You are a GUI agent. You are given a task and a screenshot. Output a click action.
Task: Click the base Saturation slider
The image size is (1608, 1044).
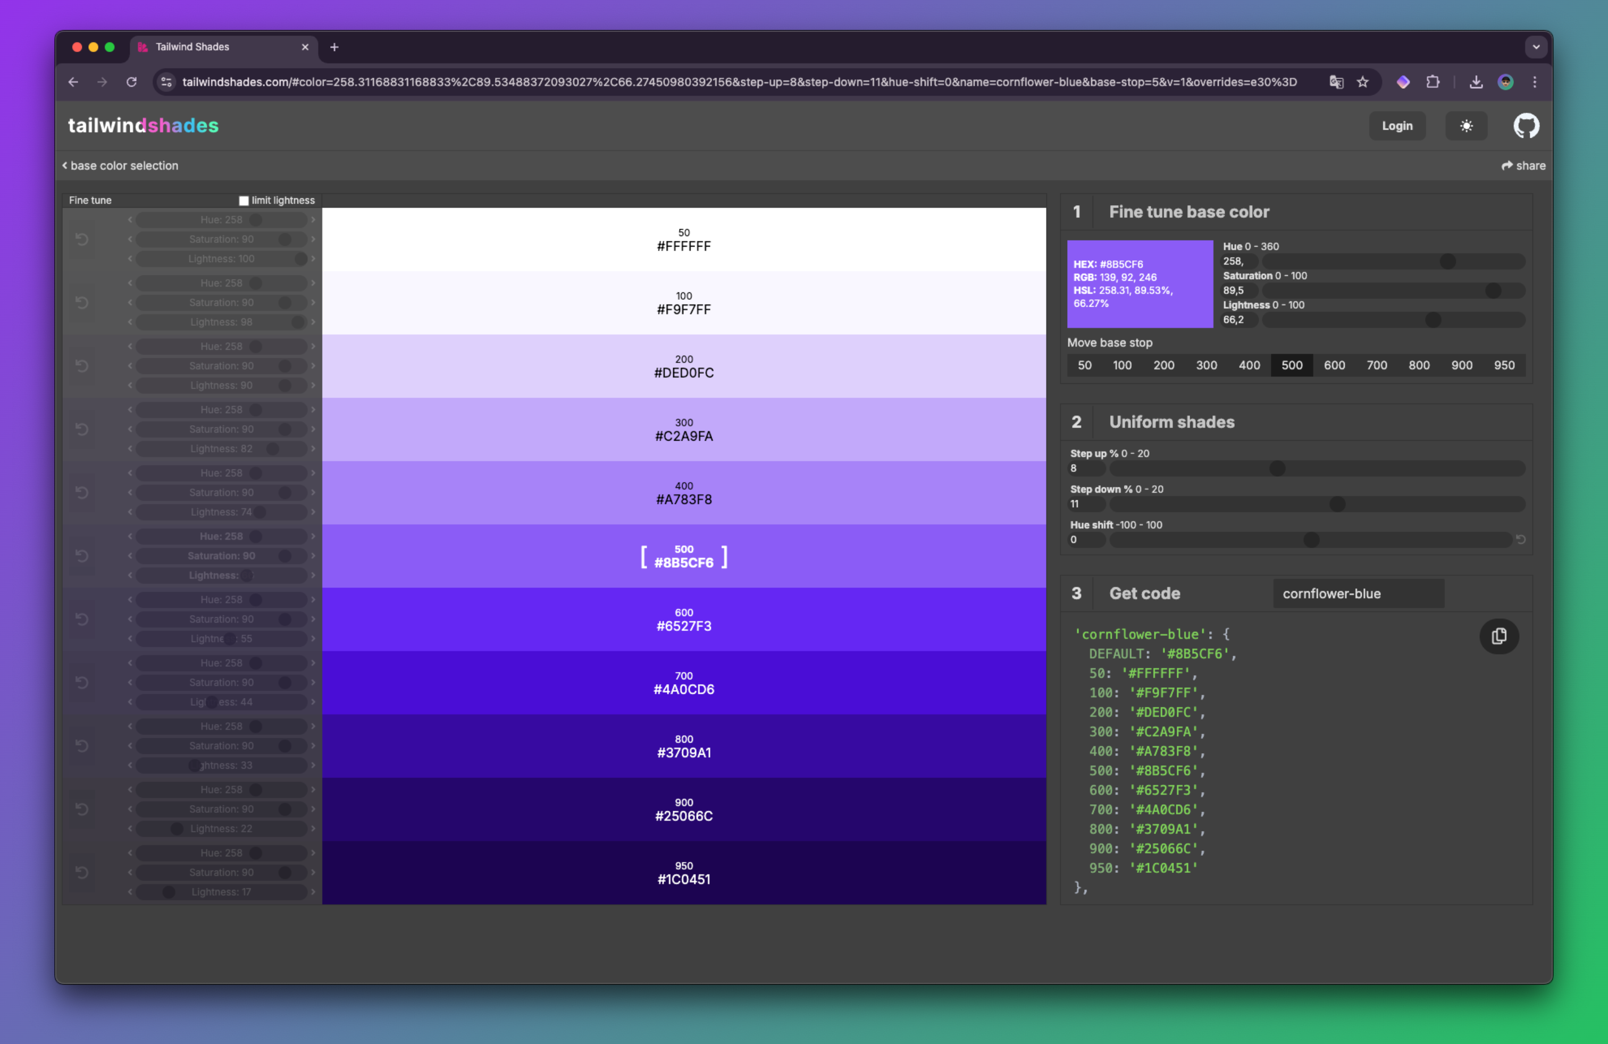[x=1393, y=290]
